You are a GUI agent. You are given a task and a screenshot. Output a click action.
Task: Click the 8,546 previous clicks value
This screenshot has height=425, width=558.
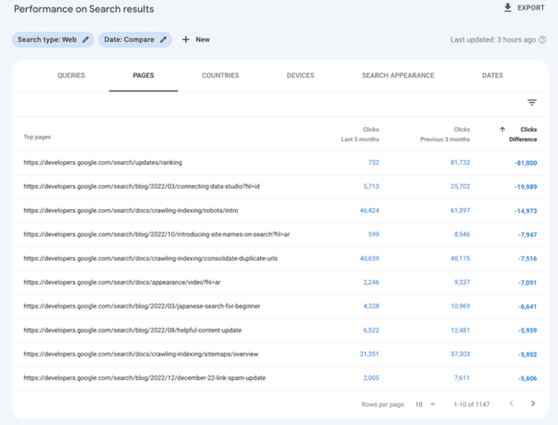pyautogui.click(x=462, y=235)
